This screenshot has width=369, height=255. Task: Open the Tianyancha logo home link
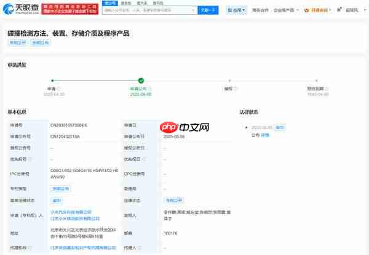[21, 9]
